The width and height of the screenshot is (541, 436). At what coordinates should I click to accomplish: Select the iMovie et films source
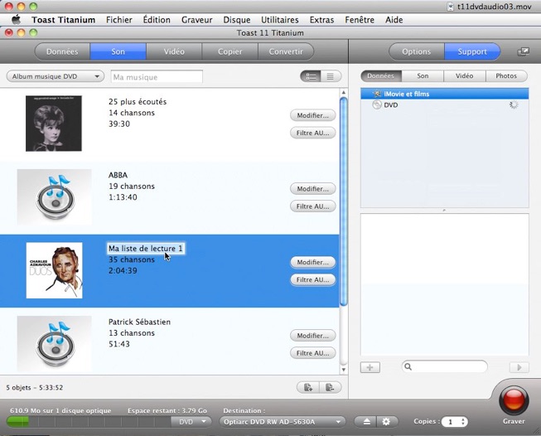tap(444, 94)
